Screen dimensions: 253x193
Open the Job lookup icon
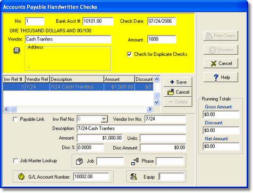click(79, 161)
